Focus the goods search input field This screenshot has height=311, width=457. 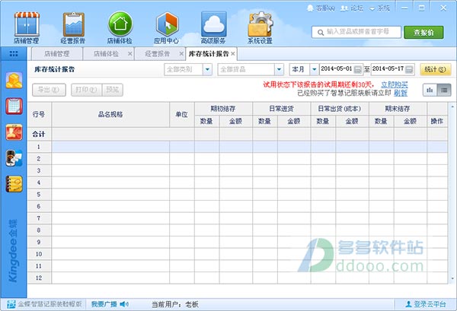(x=356, y=32)
